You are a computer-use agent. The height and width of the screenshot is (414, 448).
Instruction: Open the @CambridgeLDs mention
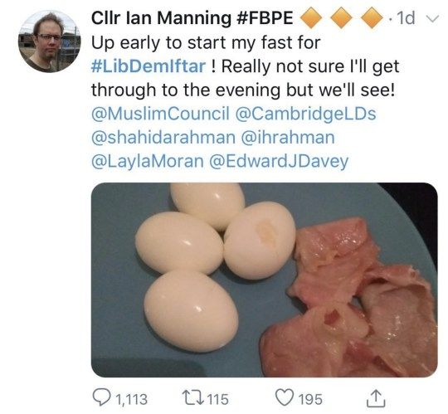click(x=305, y=114)
